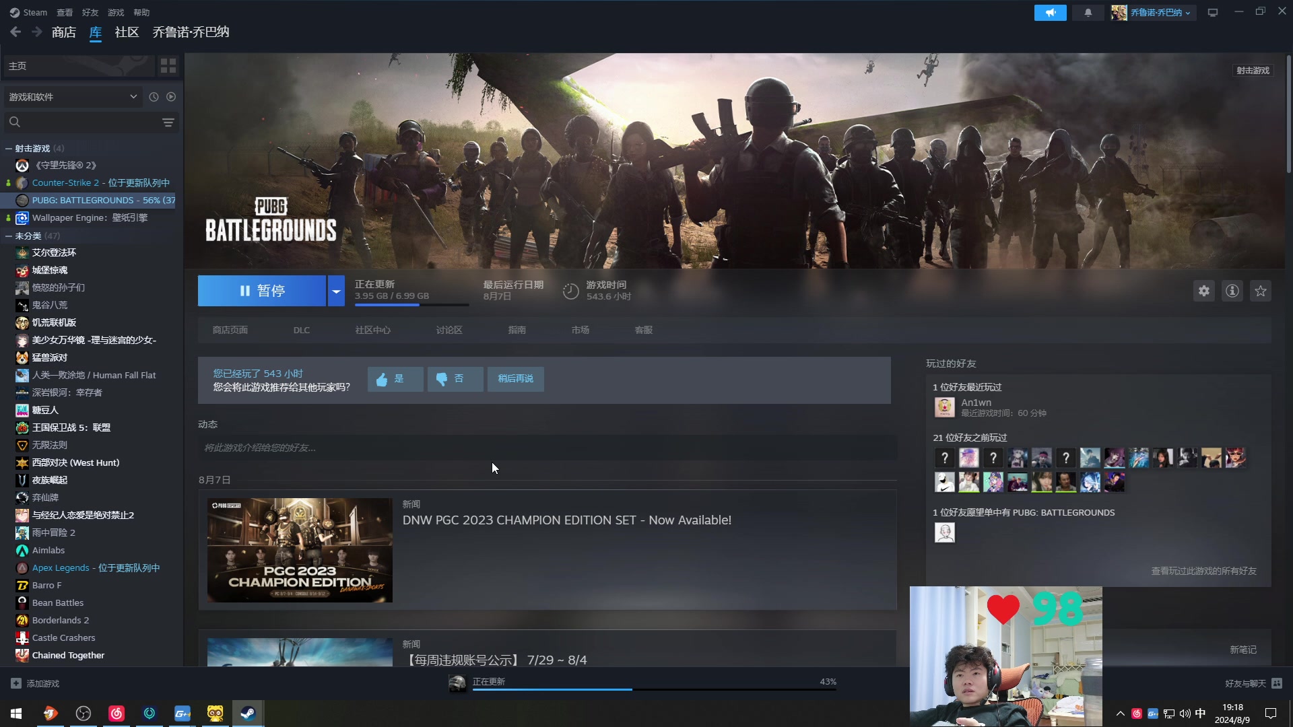Click 添加游戏 at bottom left
The width and height of the screenshot is (1293, 727).
pyautogui.click(x=36, y=683)
